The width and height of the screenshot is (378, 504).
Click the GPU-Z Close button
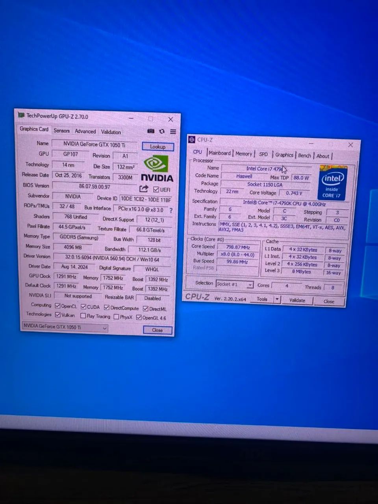coord(157,330)
